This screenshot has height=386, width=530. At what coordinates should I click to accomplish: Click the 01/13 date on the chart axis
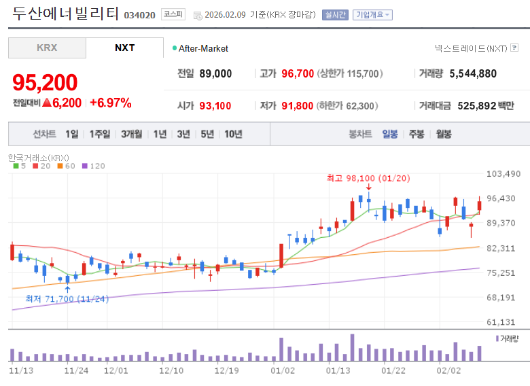tap(338, 371)
